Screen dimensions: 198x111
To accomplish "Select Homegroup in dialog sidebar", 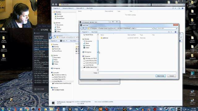I will pyautogui.click(x=88, y=52).
